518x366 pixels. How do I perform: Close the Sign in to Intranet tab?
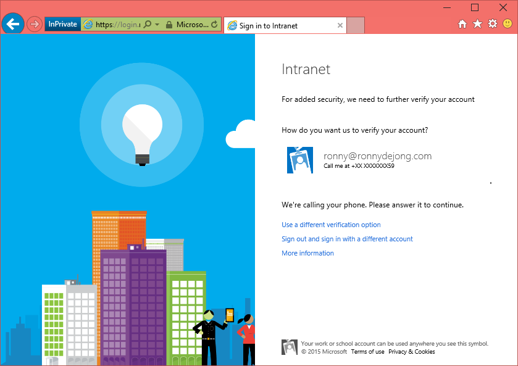[340, 25]
